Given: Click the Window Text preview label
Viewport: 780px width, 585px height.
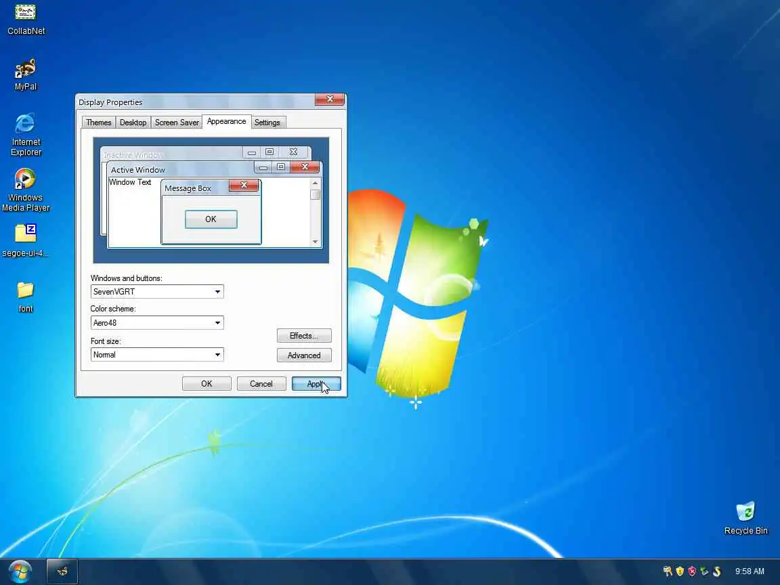Looking at the screenshot, I should point(130,182).
